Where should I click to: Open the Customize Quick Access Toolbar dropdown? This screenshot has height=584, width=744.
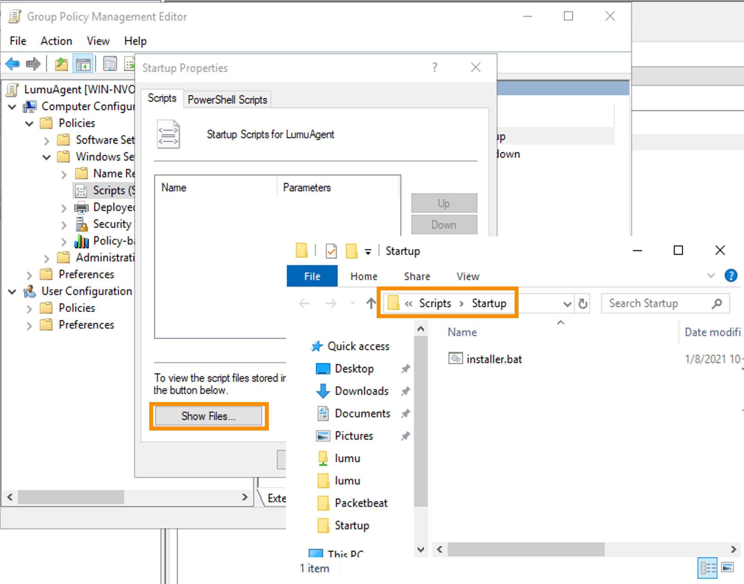pyautogui.click(x=368, y=252)
